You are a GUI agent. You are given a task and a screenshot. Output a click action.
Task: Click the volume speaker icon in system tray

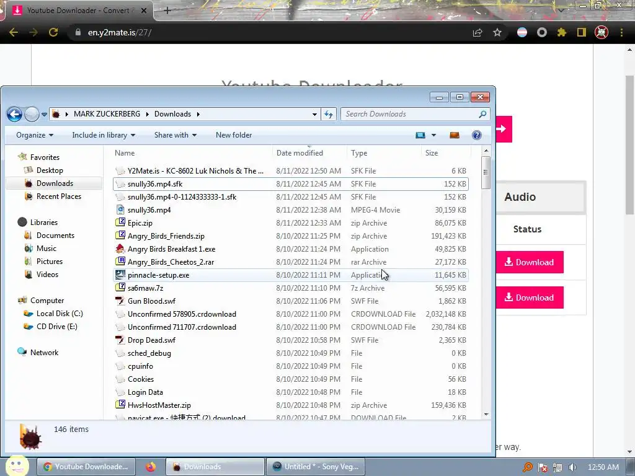(572, 467)
